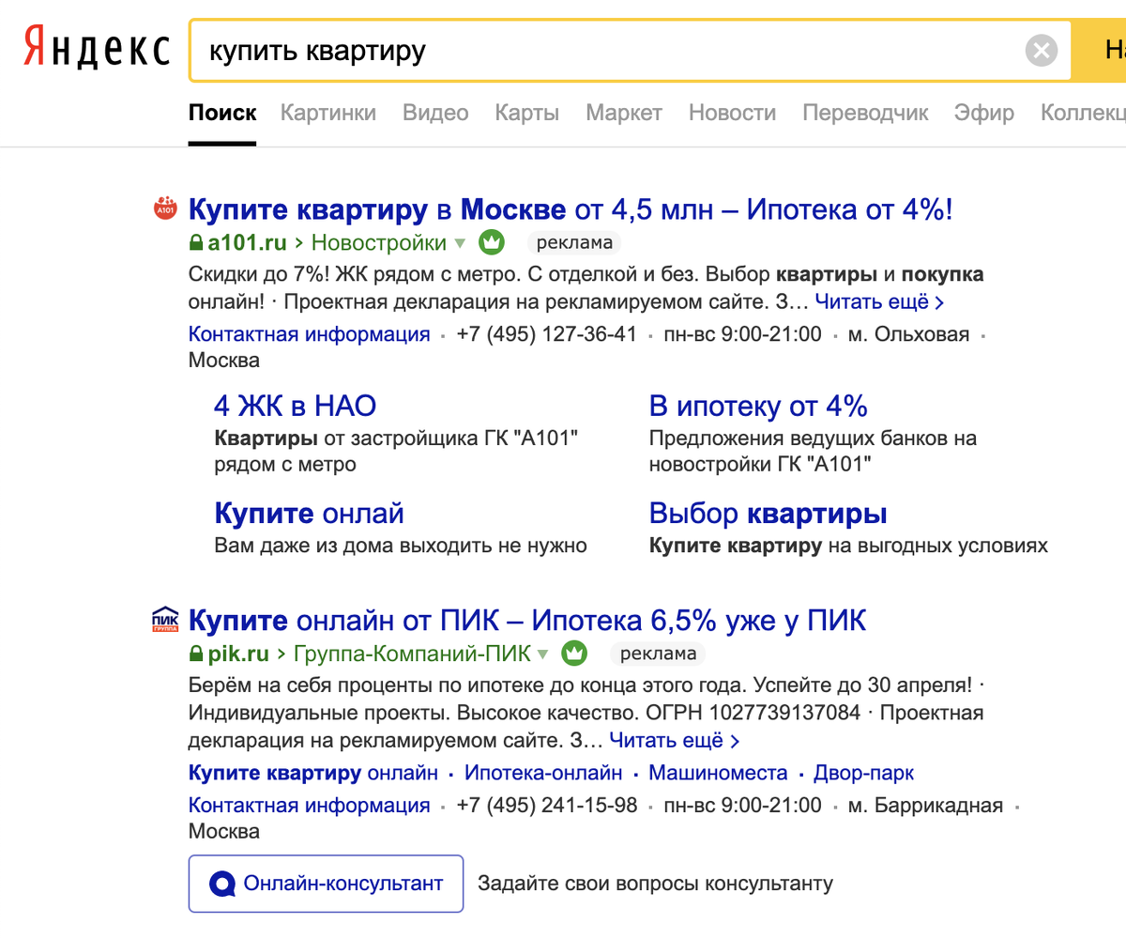This screenshot has height=939, width=1126.
Task: Expand the PIK ad via Читать ещё
Action: pyautogui.click(x=675, y=740)
